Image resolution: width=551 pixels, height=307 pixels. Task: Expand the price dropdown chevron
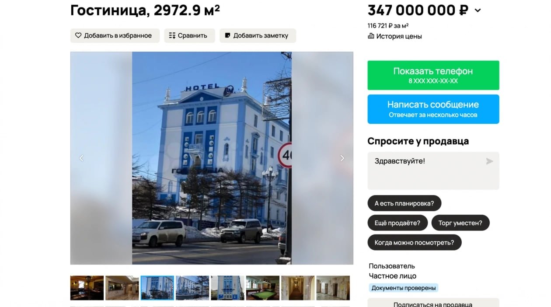(x=478, y=10)
